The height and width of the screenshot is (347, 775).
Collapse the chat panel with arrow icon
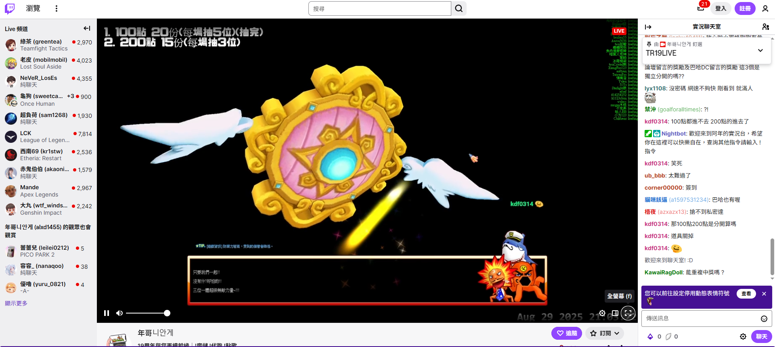tap(648, 27)
